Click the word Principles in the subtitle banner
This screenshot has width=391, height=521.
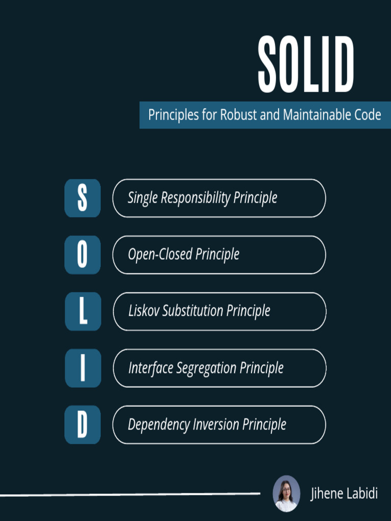click(x=173, y=115)
